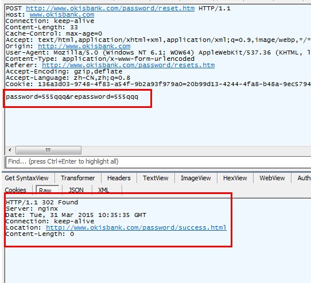The image size is (311, 283).
Task: Click the request body password=555qqq text
Action: pyautogui.click(x=72, y=97)
